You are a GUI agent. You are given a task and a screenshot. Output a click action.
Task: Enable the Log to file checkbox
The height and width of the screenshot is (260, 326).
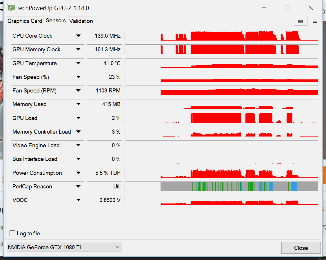[x=12, y=233]
